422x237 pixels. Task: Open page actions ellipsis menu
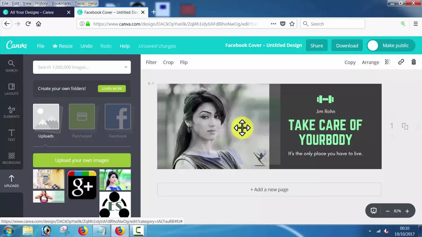(273, 24)
